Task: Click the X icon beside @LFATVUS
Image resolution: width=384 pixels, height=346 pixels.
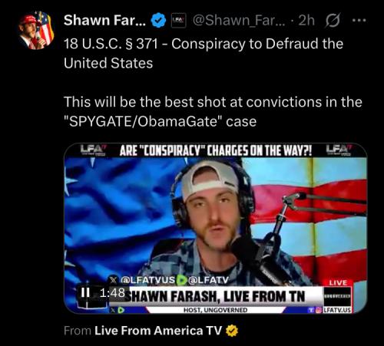Action: (x=114, y=280)
